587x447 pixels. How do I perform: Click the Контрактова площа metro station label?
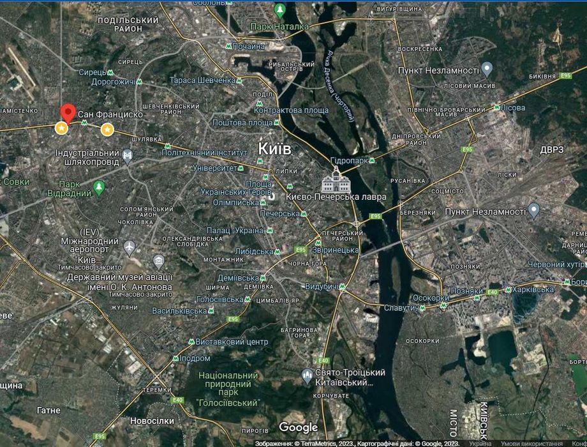pyautogui.click(x=291, y=110)
